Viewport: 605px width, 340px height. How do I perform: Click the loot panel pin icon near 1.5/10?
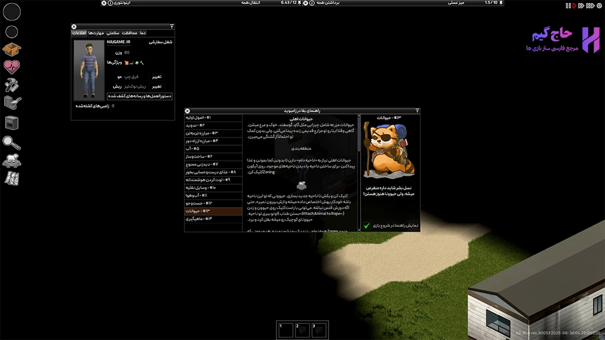(501, 3)
